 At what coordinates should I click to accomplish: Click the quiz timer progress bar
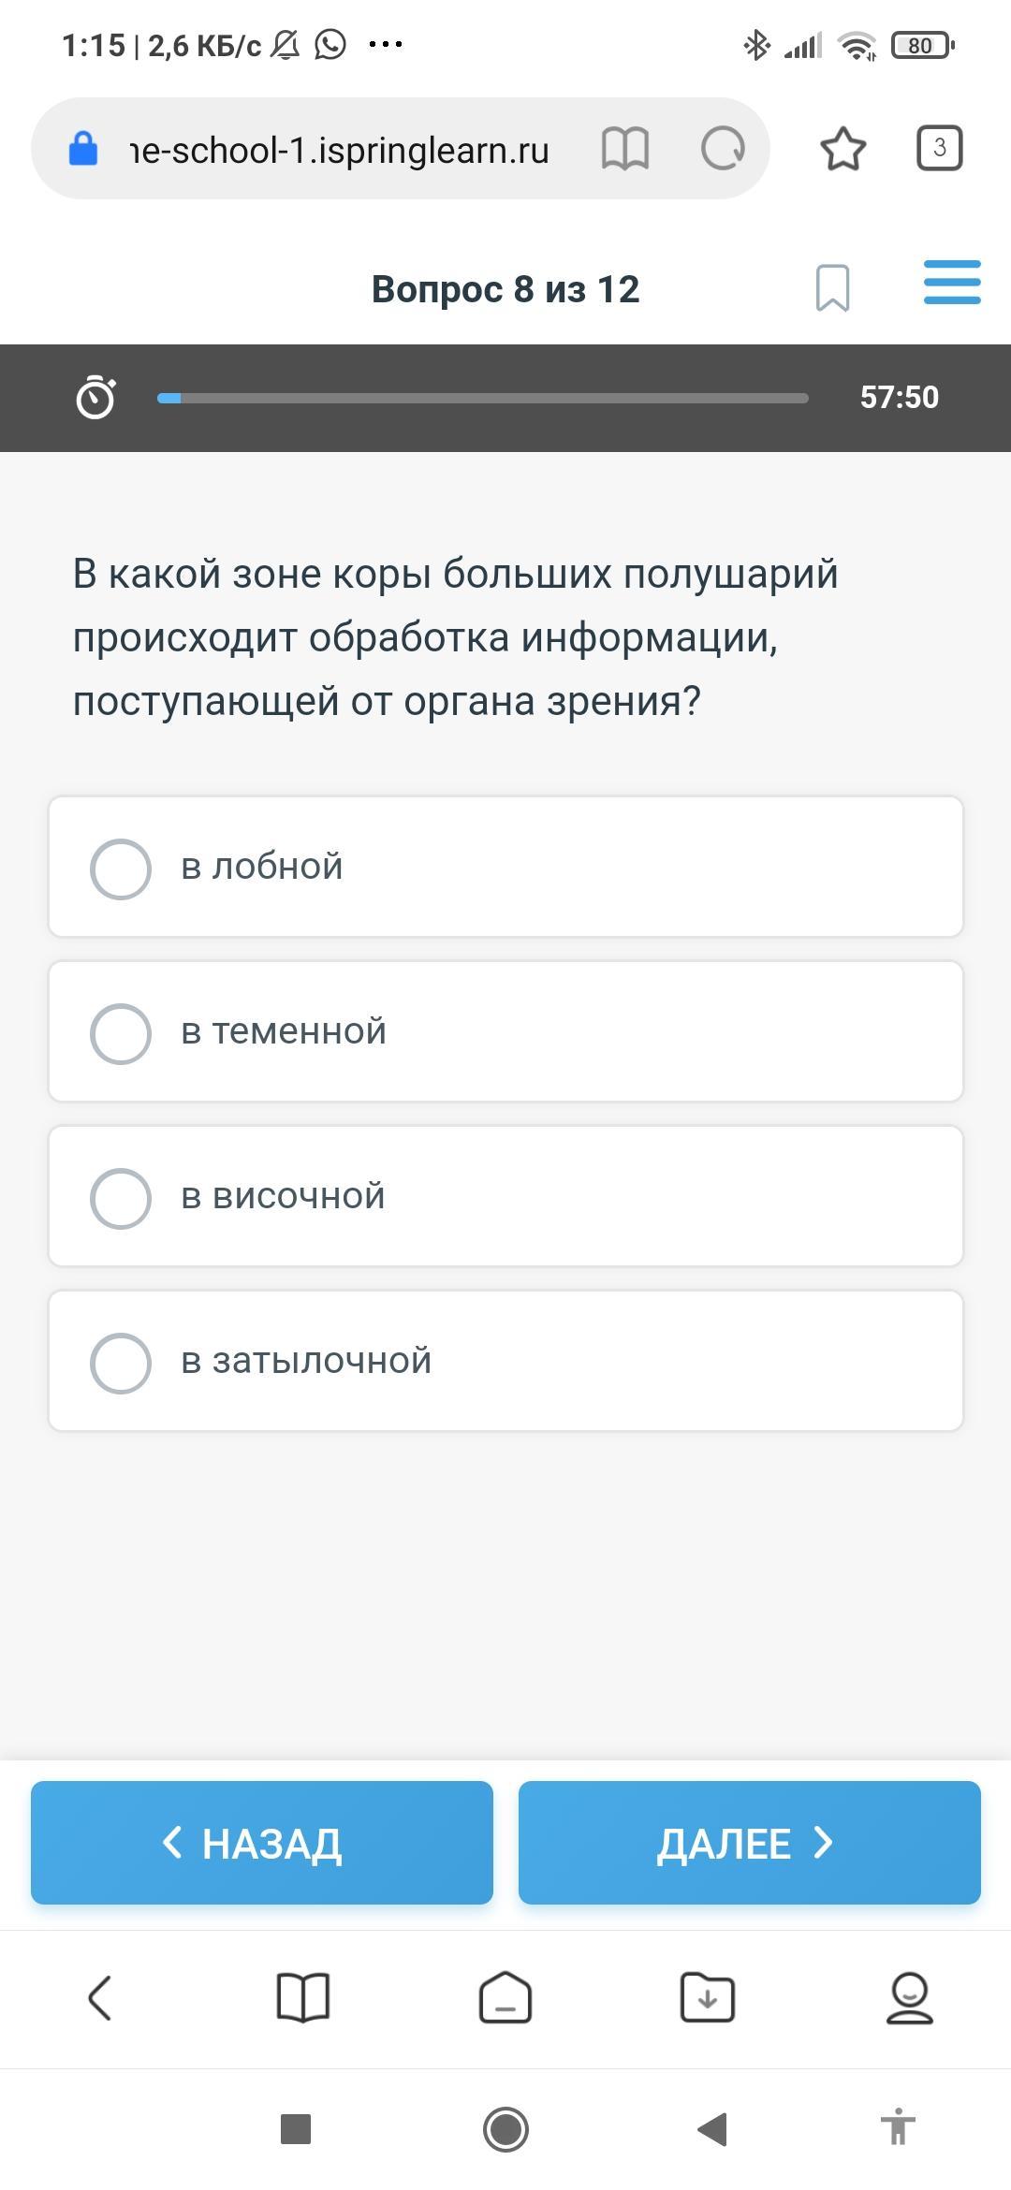pos(482,398)
